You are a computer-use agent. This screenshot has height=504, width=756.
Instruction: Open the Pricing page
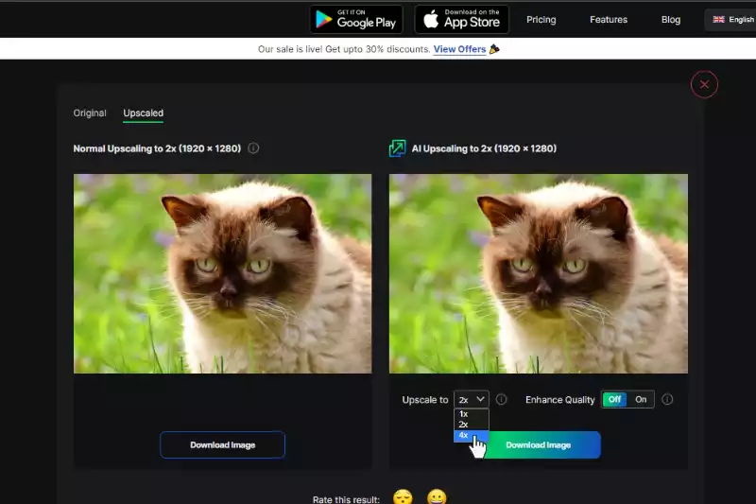(x=541, y=20)
